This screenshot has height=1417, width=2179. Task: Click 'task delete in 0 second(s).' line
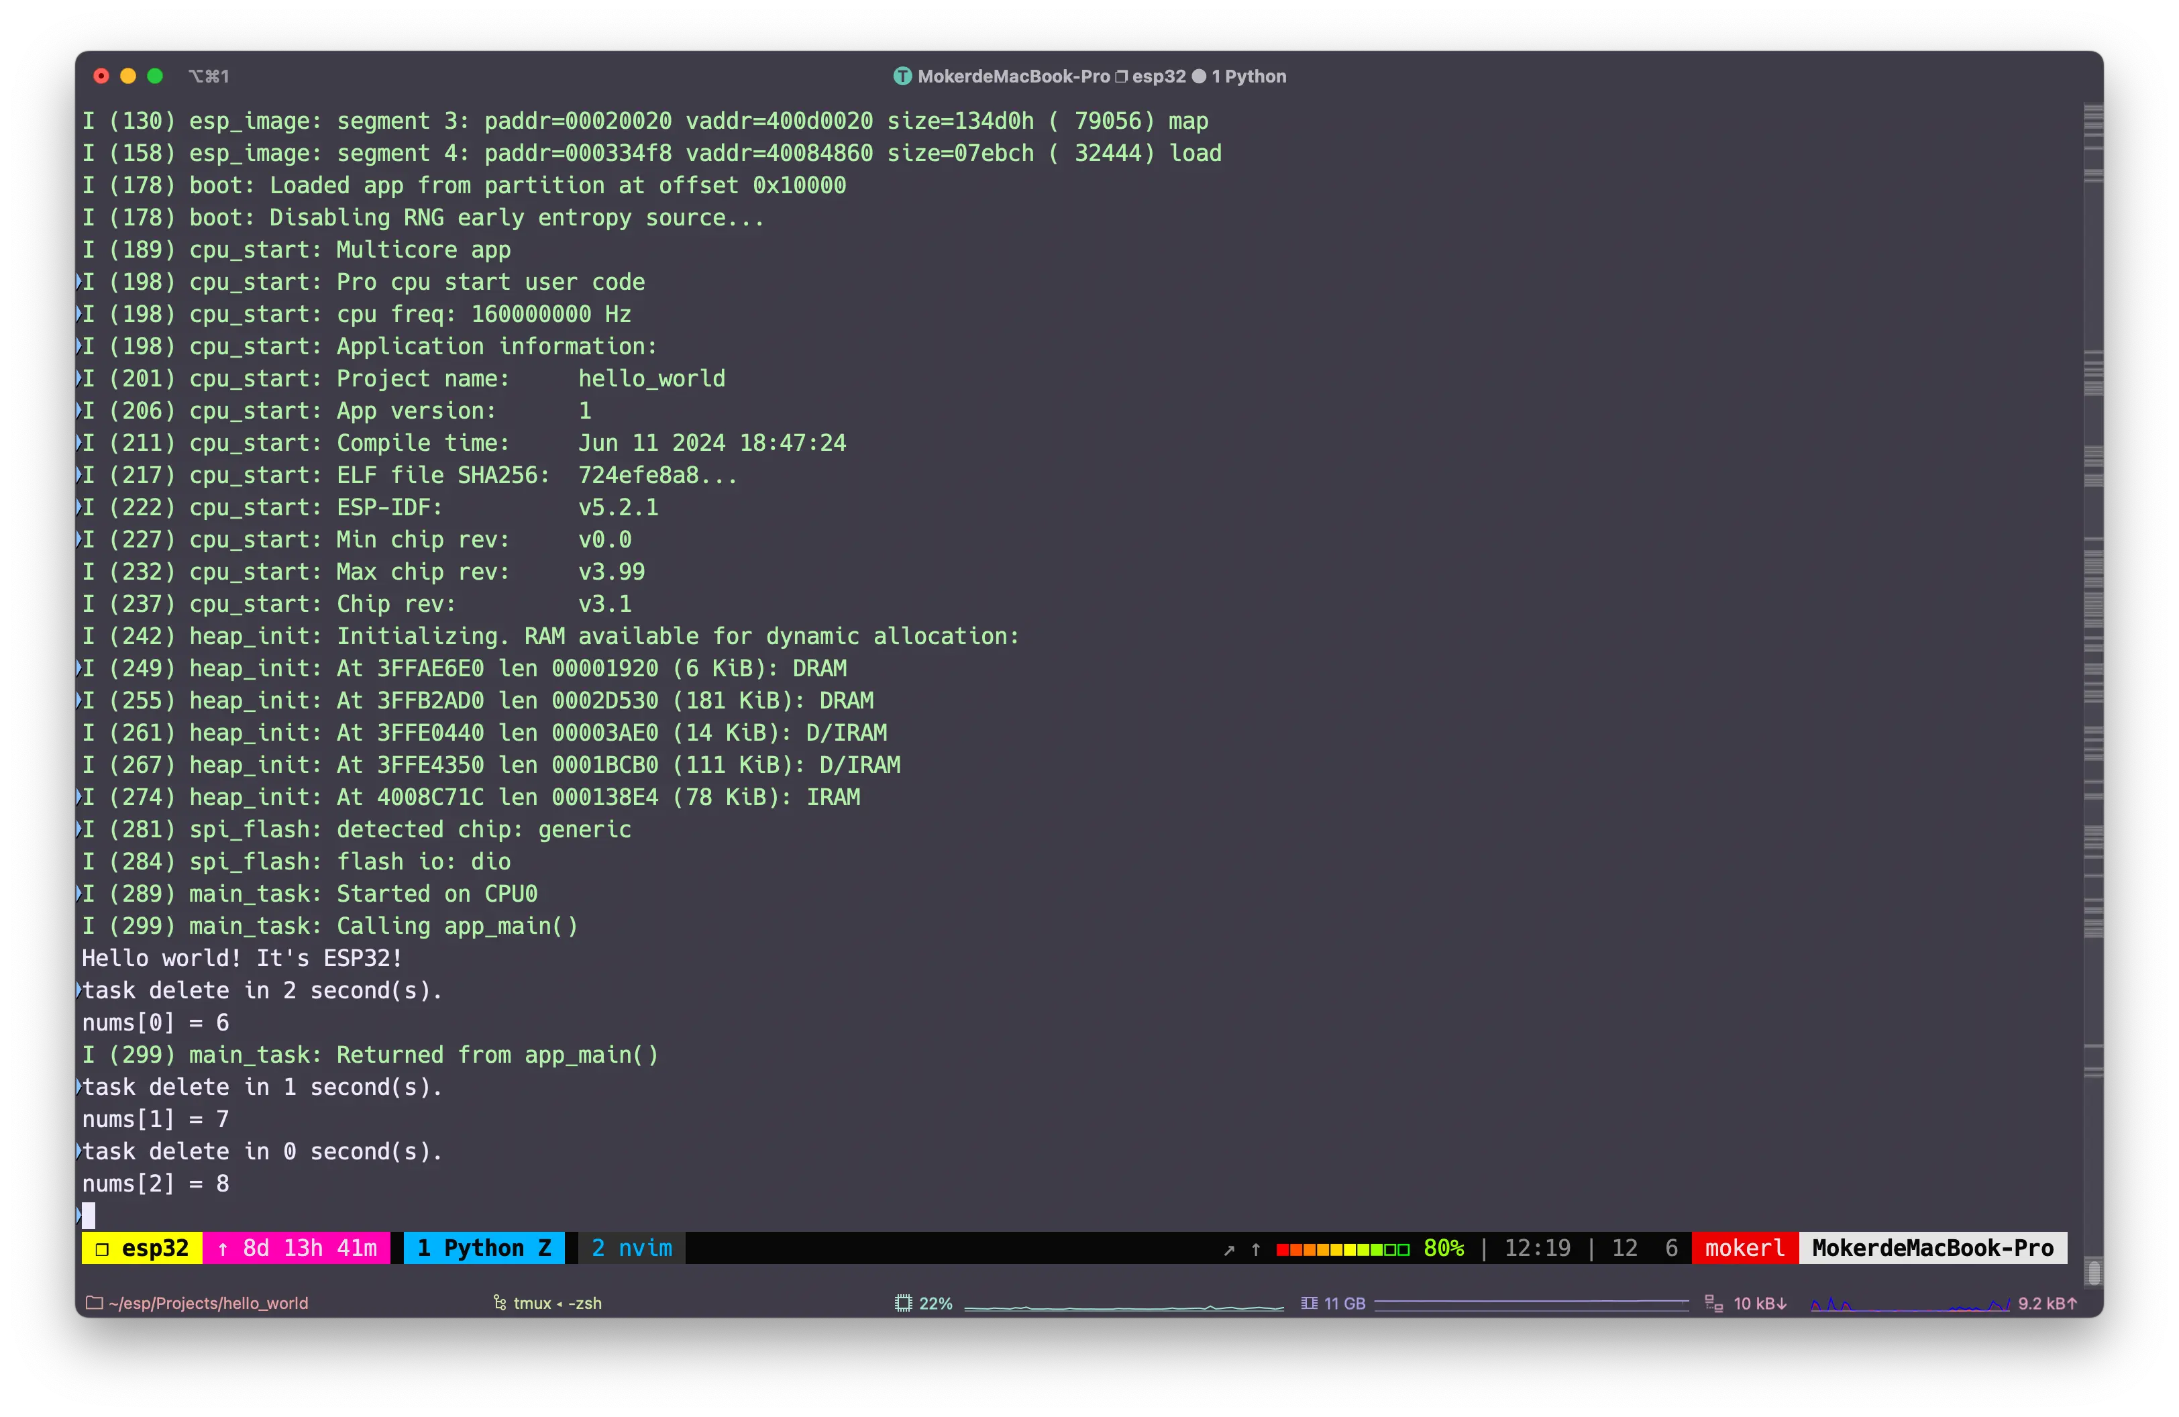pos(263,1151)
